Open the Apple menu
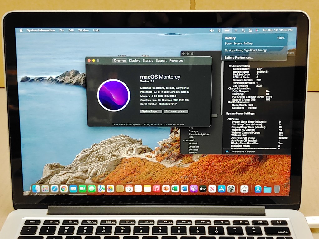 click(x=21, y=30)
